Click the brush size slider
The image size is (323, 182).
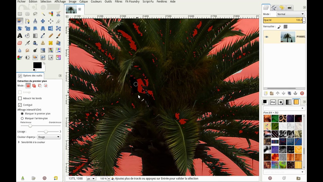(30, 126)
